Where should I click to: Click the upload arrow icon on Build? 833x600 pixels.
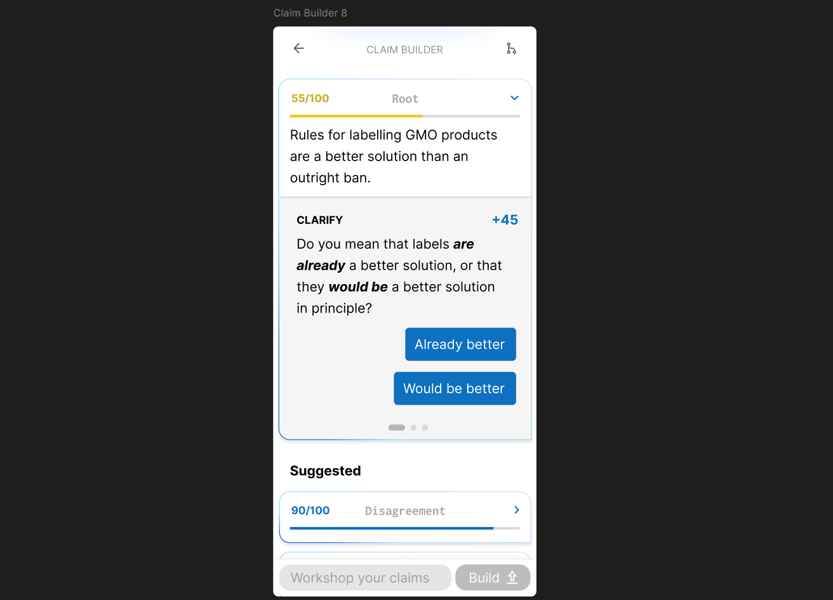coord(512,578)
